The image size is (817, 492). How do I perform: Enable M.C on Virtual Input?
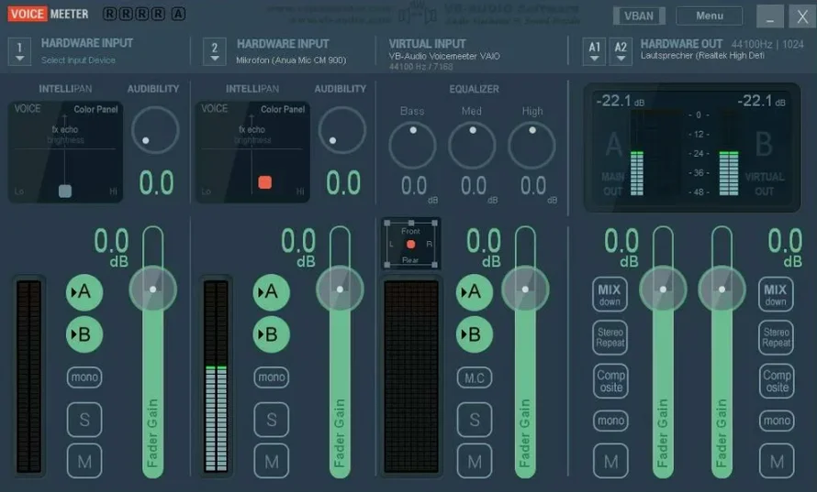(x=475, y=377)
